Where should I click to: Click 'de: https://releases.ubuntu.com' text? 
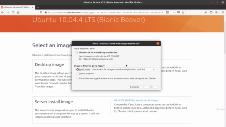click(x=96, y=59)
